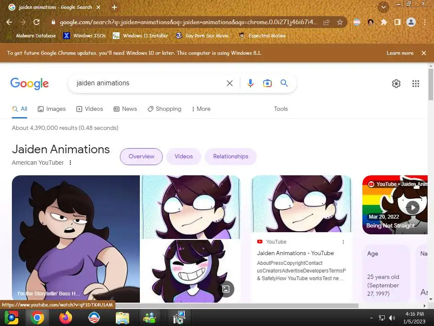Open the taskbar clock showing 4:16 PM
Screen dimensions: 434x326
tap(415, 318)
